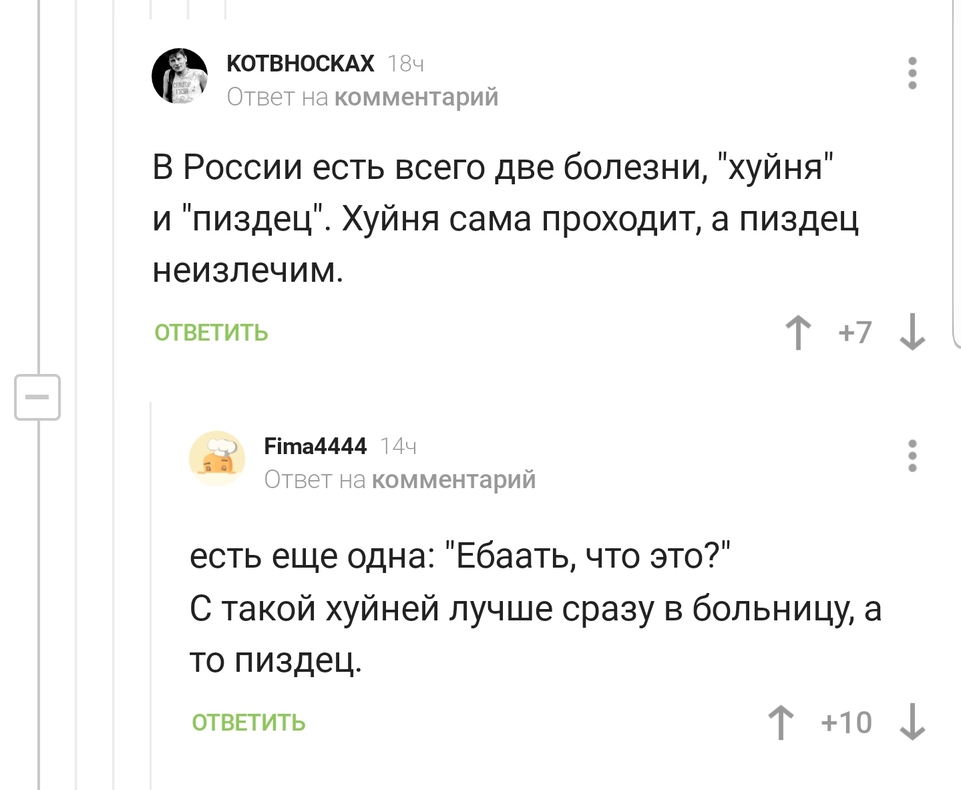This screenshot has width=961, height=790.
Task: Go to the КОТВНОСКАХ username profile
Action: tap(301, 63)
